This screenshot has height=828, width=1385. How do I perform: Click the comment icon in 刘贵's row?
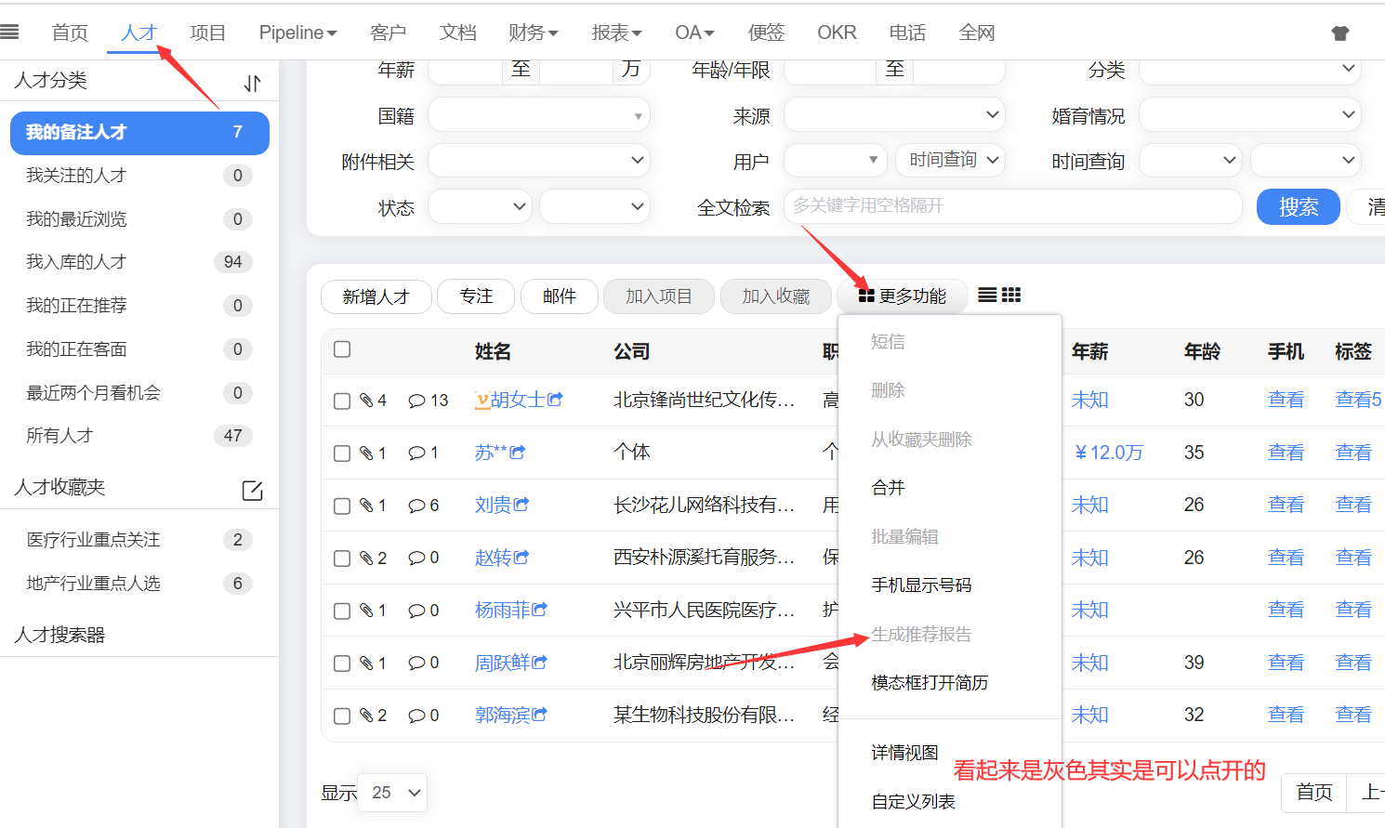(x=416, y=506)
